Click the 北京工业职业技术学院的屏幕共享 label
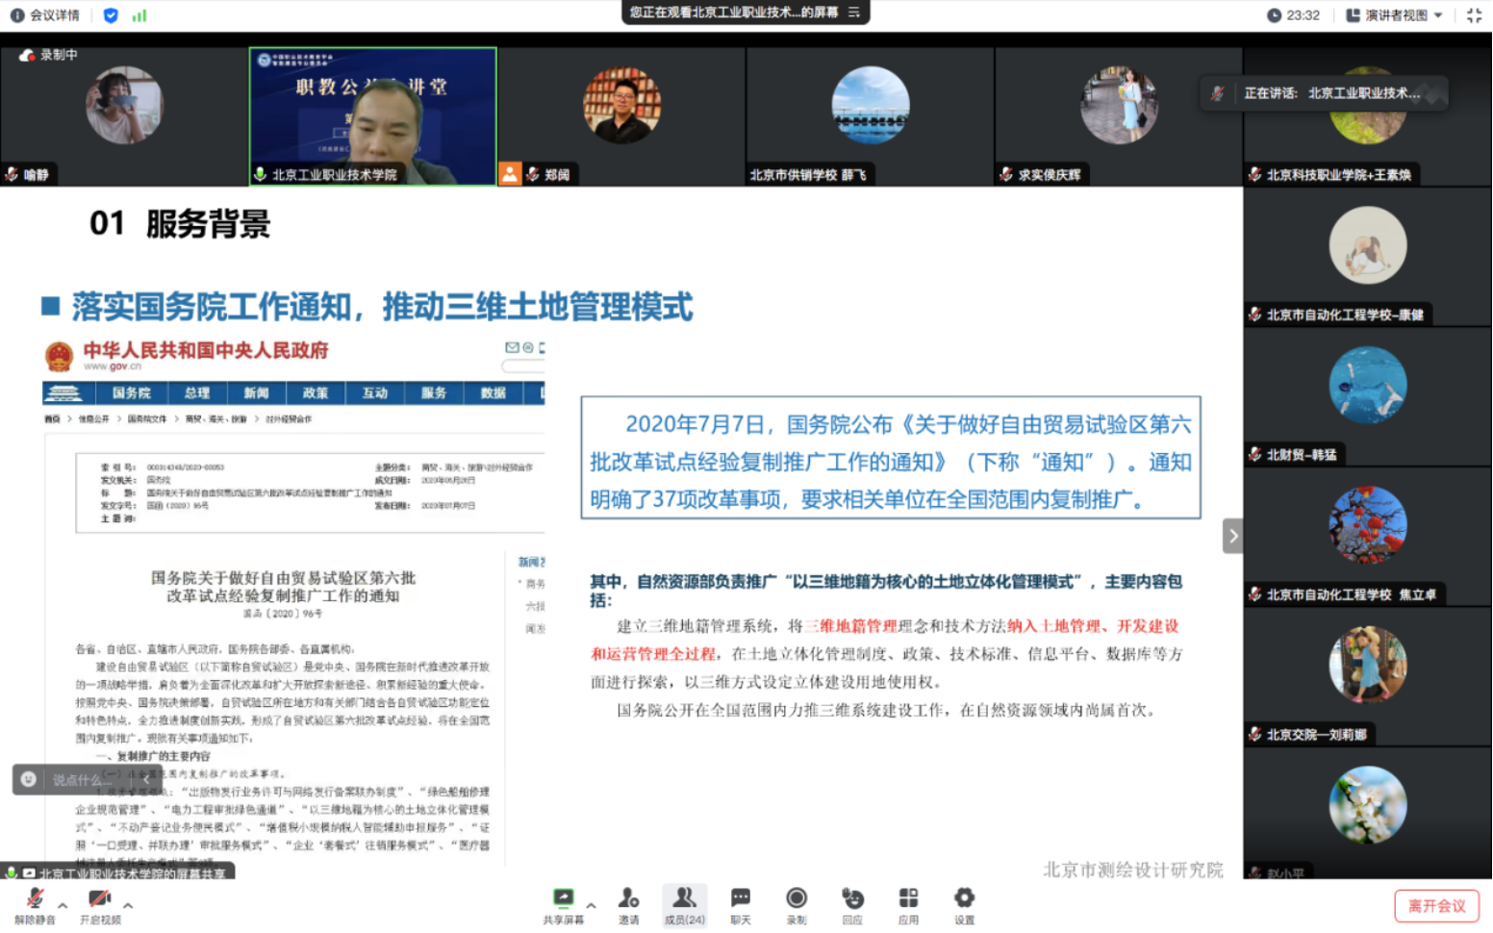This screenshot has height=933, width=1493. [132, 873]
